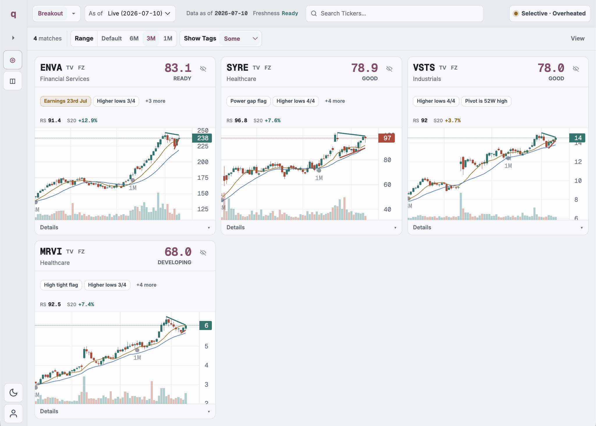Open the Show Tags Some dropdown
596x426 pixels.
(x=240, y=38)
